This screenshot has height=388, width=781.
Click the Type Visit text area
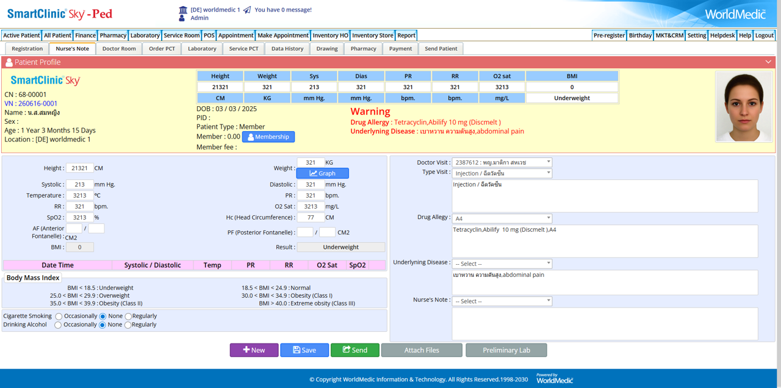605,196
